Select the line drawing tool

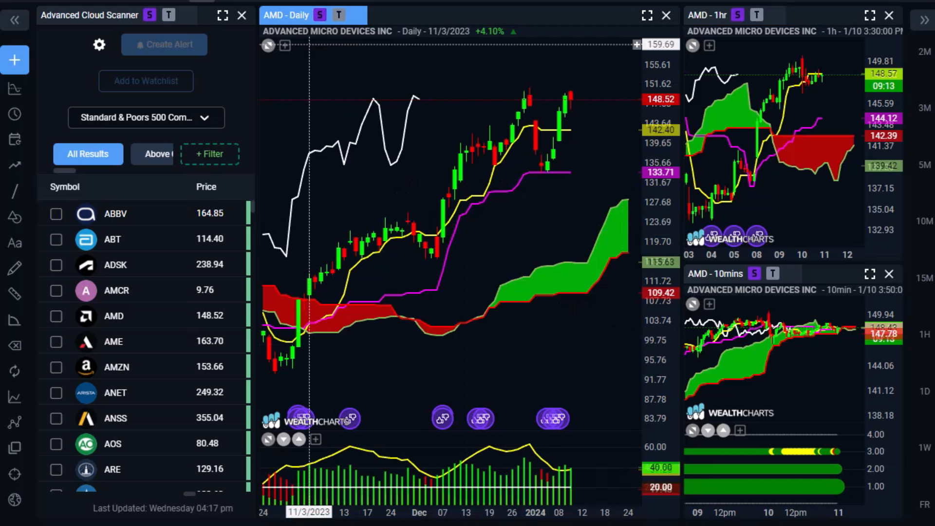click(15, 191)
